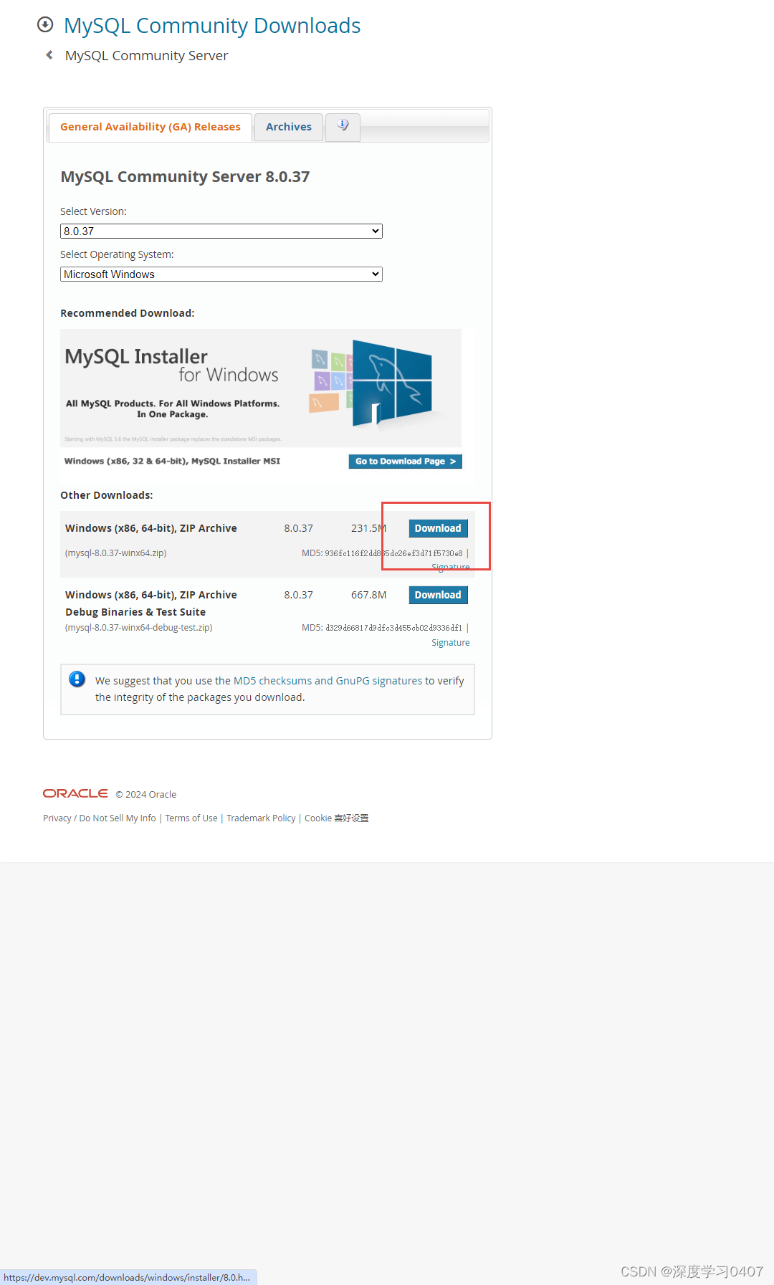Open Privacy / Do Not Sell My Info

pos(100,818)
